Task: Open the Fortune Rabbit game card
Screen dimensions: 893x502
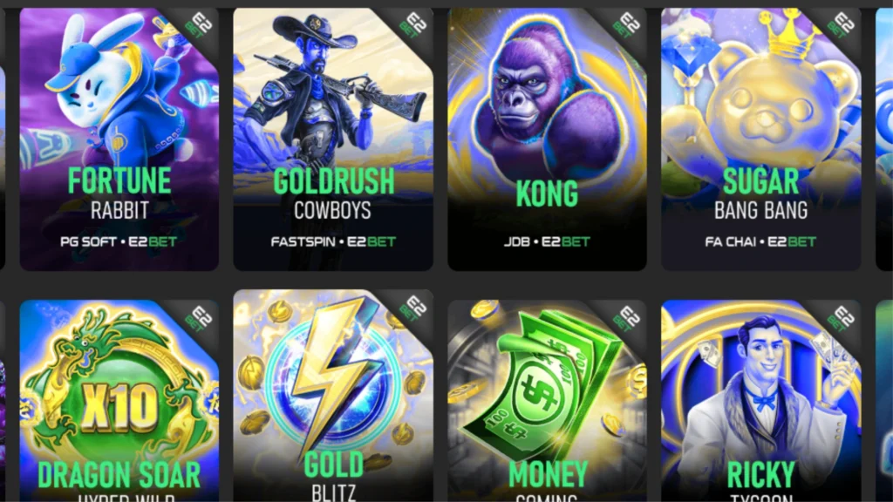Action: (119, 139)
